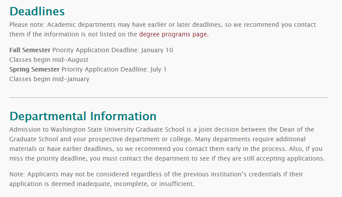Open the degree programs page link
The width and height of the screenshot is (342, 197).
pyautogui.click(x=173, y=34)
